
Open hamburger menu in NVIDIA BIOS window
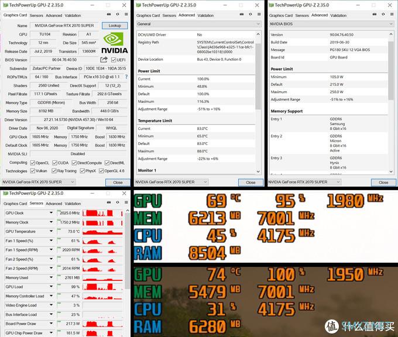click(392, 15)
